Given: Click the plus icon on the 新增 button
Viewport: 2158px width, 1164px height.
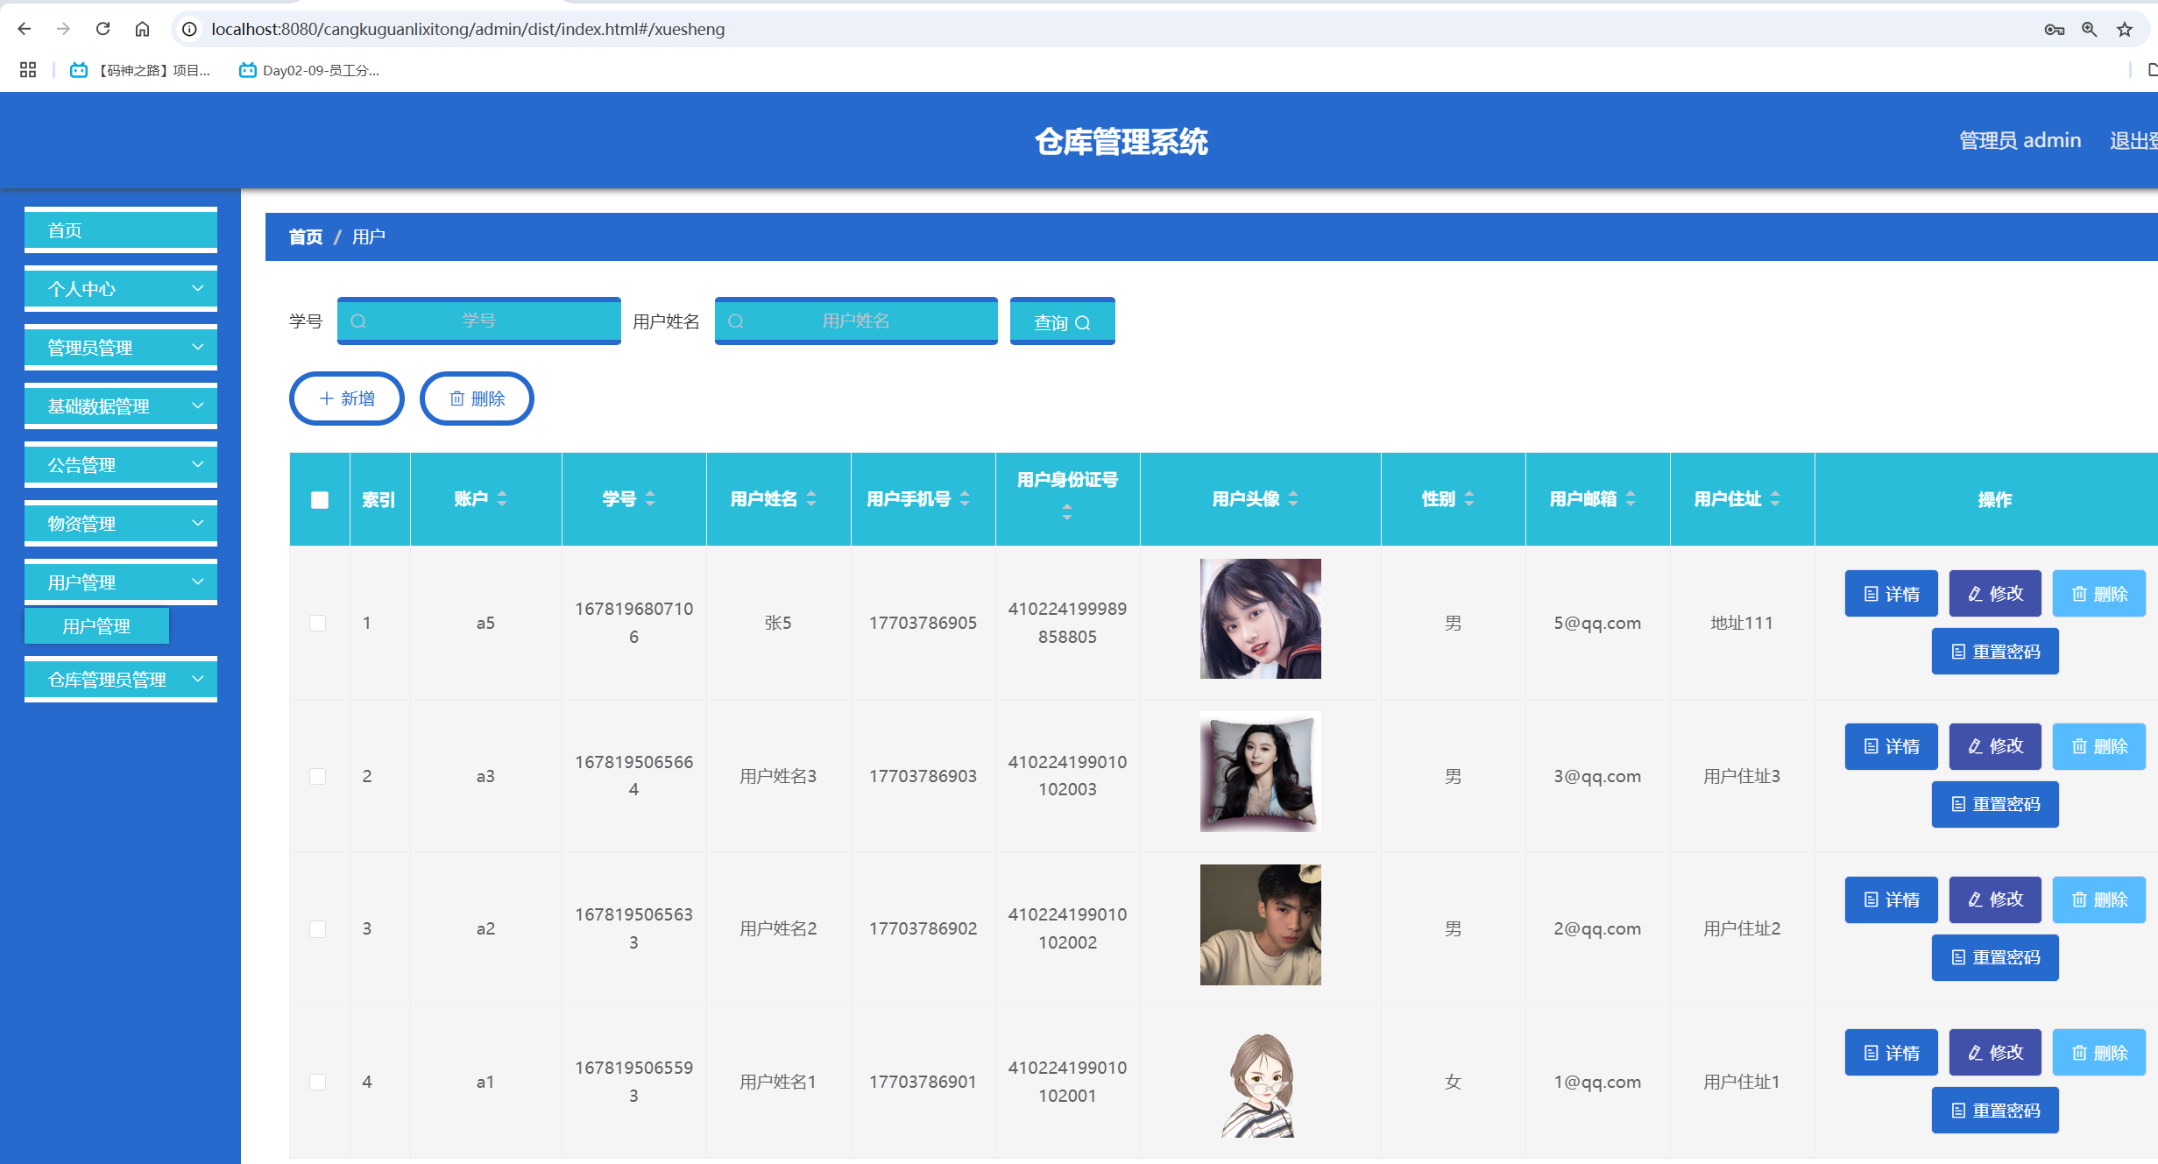Looking at the screenshot, I should [325, 399].
